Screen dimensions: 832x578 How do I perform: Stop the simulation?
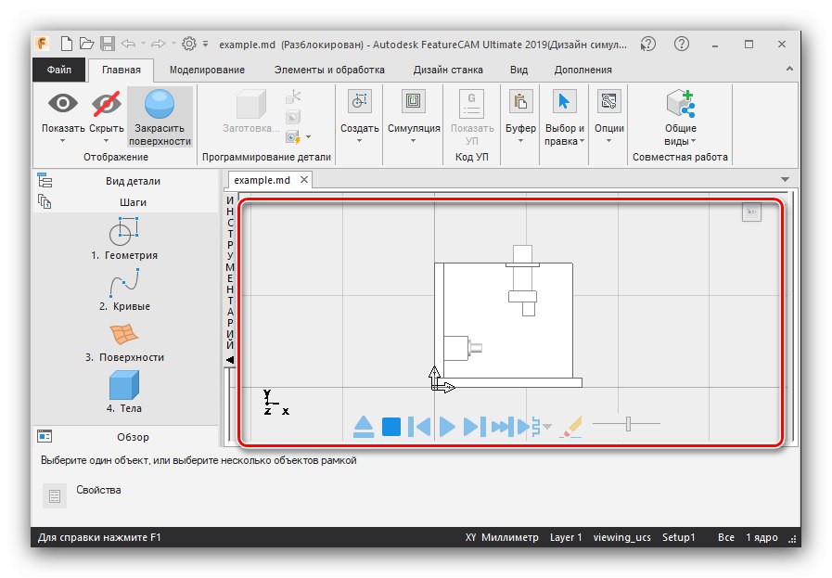tap(391, 427)
